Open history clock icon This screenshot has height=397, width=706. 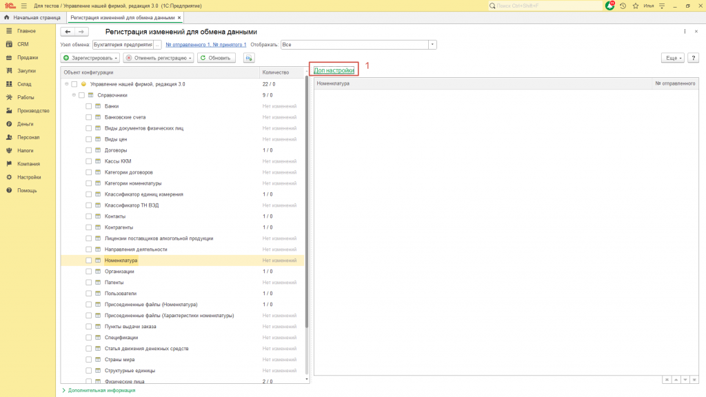623,6
